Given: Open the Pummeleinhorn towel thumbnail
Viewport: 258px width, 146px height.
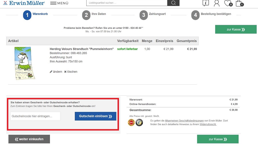Looking at the screenshot, I should click(x=25, y=63).
